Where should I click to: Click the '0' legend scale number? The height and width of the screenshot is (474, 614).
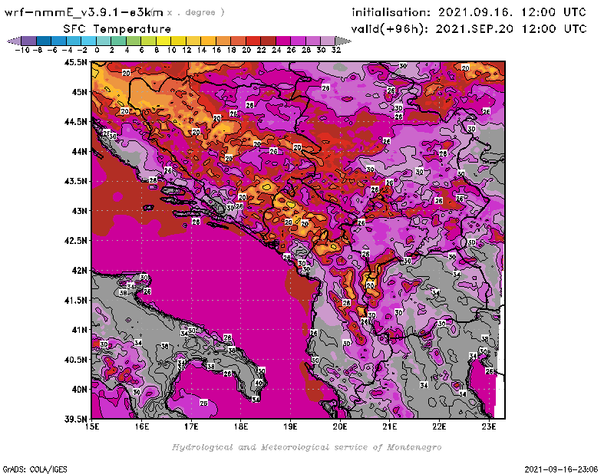[x=97, y=50]
